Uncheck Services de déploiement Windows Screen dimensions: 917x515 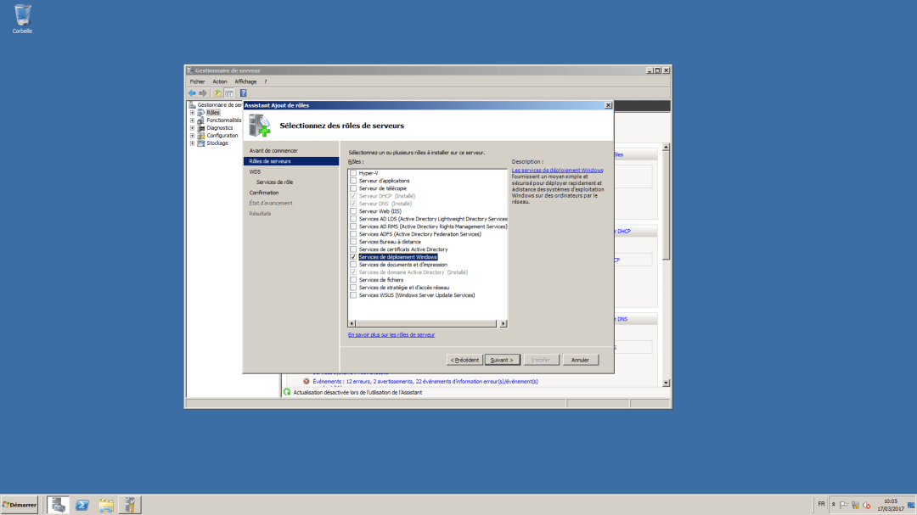pos(352,256)
